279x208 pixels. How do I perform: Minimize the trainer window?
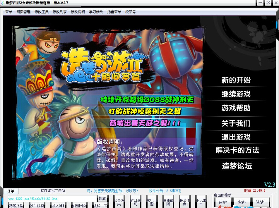click(260, 3)
